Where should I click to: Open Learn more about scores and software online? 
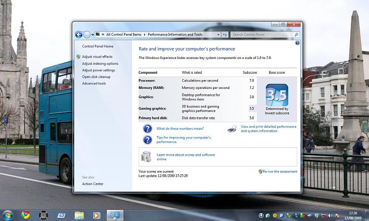pos(185,157)
